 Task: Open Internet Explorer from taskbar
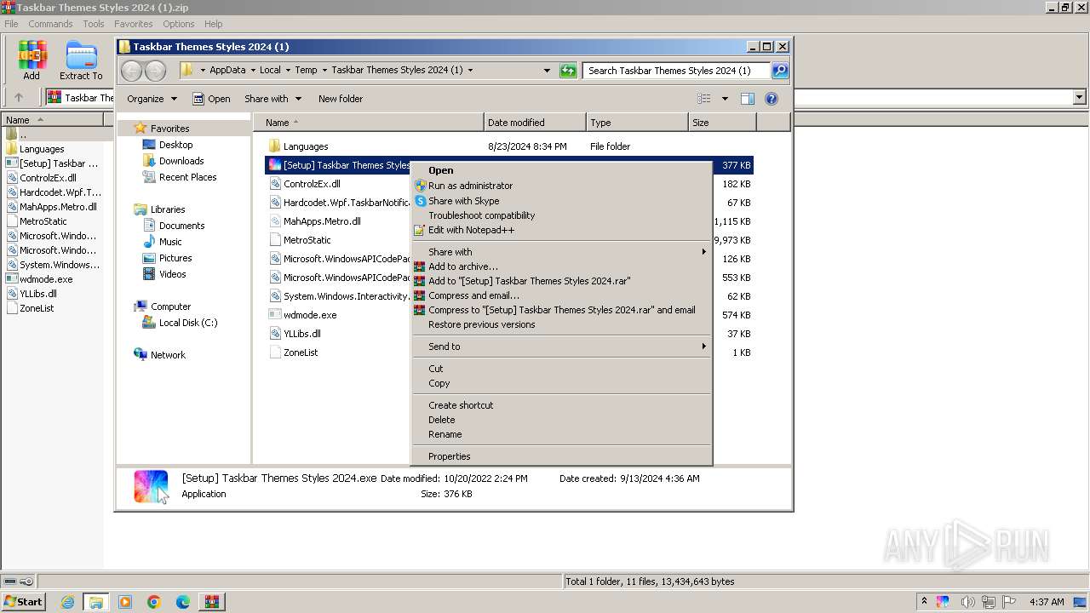pos(67,602)
